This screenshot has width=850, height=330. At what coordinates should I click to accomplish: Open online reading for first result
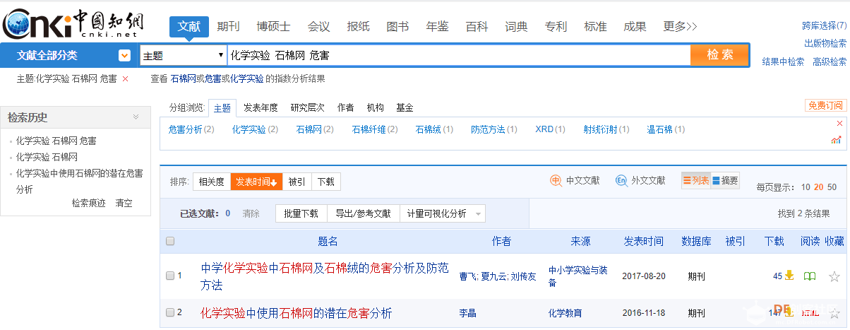click(809, 276)
